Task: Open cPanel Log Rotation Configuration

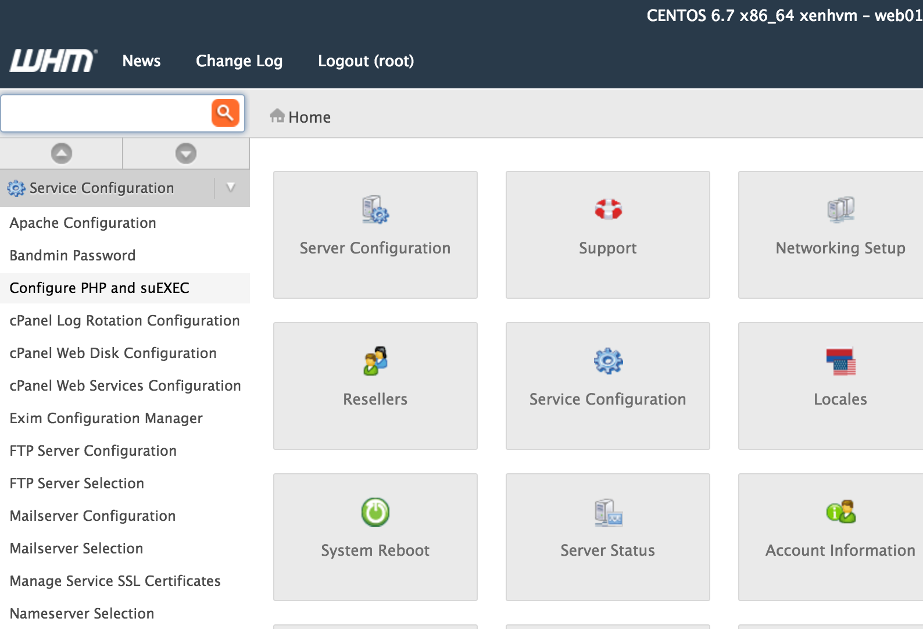Action: (124, 320)
